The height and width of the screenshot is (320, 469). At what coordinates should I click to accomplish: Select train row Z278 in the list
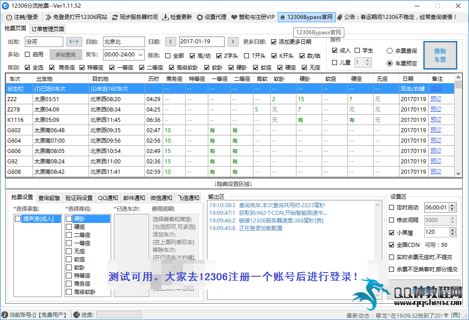click(x=230, y=109)
